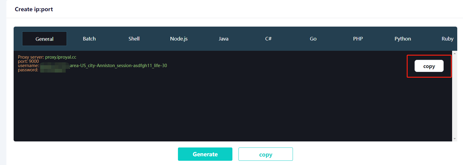This screenshot has width=463, height=165.
Task: Click the proxy.iproyal.cc server address text
Action: tap(61, 57)
